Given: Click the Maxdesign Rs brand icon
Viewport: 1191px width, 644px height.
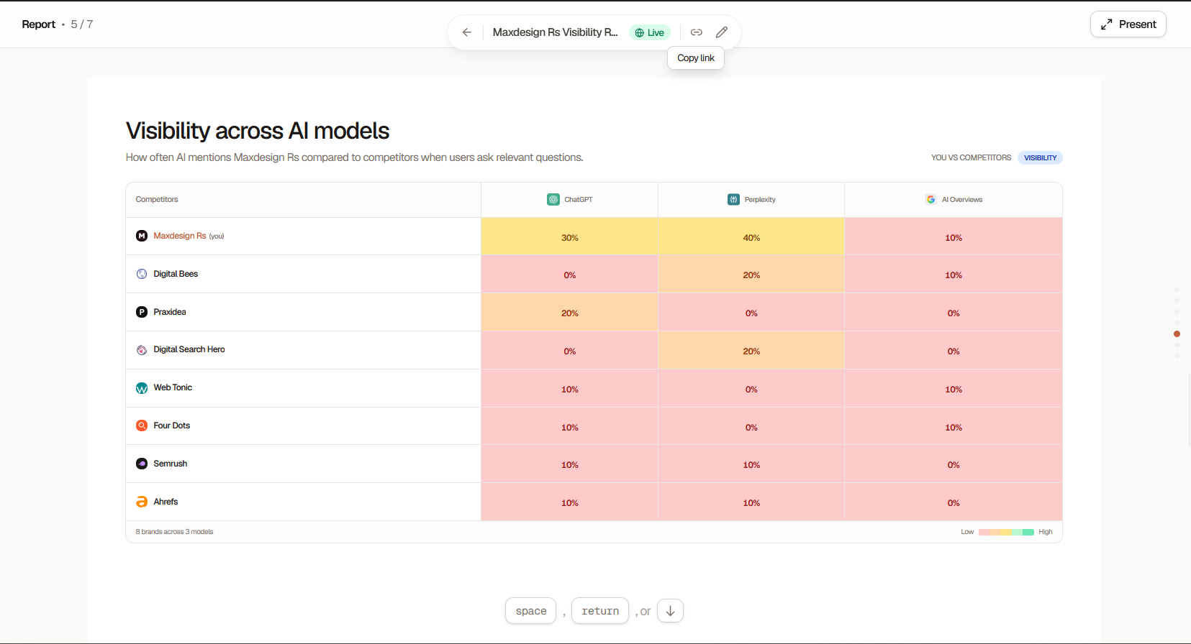Looking at the screenshot, I should click(x=142, y=236).
